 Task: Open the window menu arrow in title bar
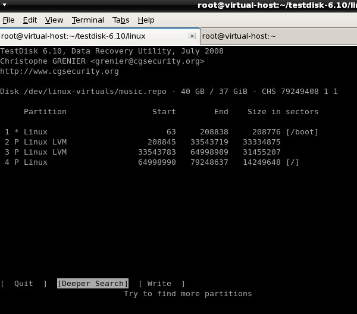pos(4,4)
